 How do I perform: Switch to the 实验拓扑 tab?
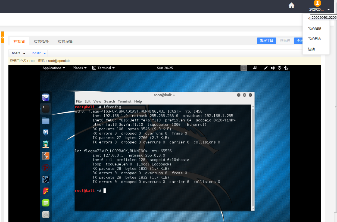(41, 41)
